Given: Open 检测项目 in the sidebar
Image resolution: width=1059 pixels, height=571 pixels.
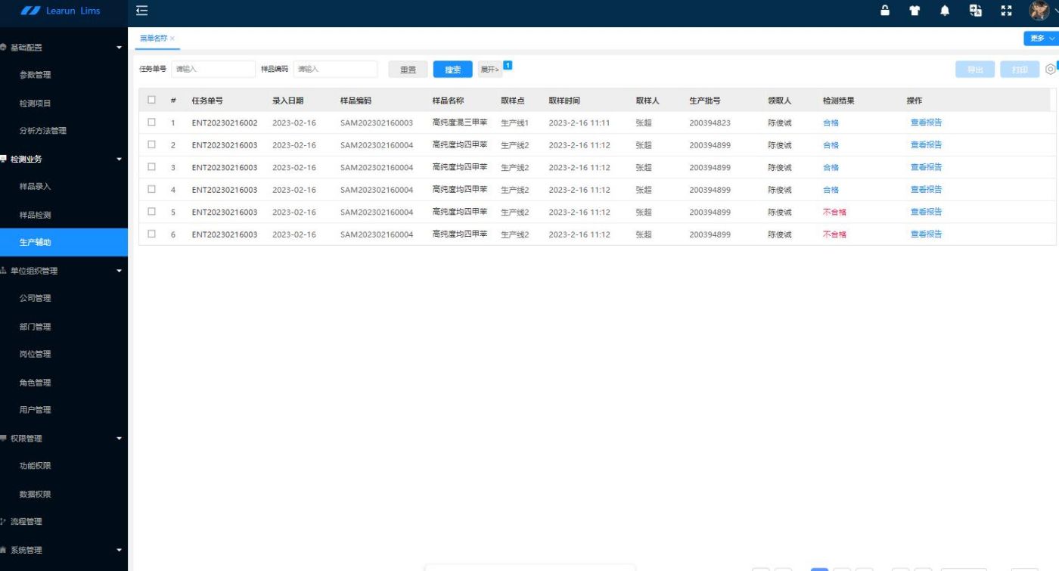Looking at the screenshot, I should click(x=35, y=103).
